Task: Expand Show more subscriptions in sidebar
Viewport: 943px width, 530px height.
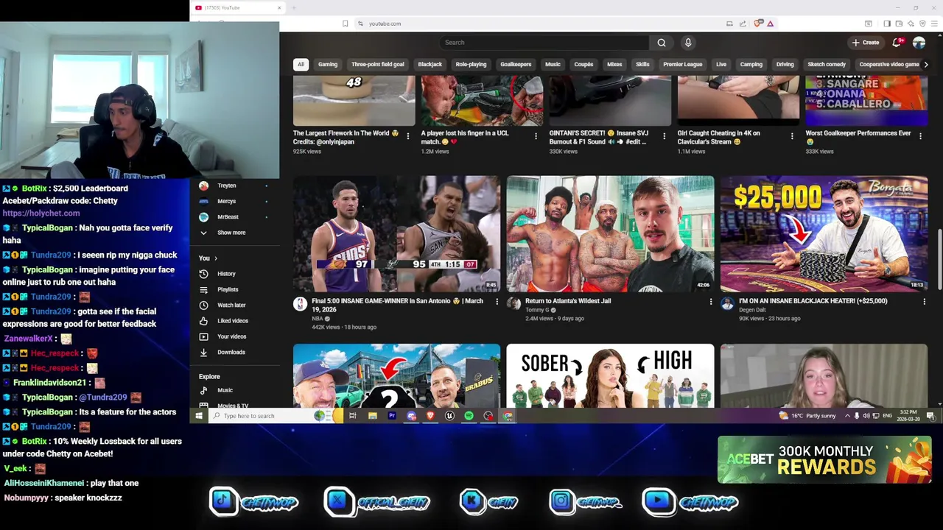Action: 231,233
